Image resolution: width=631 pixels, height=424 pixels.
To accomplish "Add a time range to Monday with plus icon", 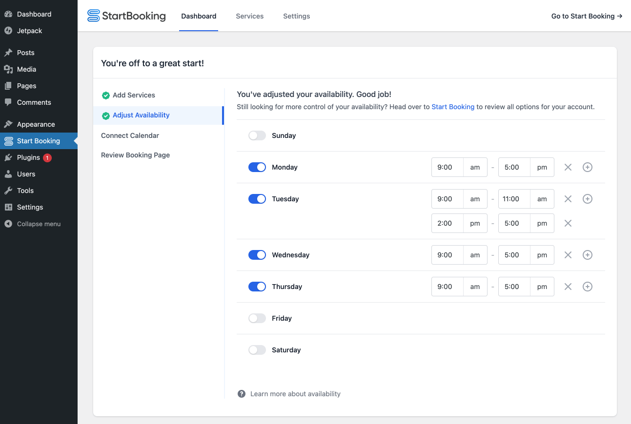I will [588, 167].
